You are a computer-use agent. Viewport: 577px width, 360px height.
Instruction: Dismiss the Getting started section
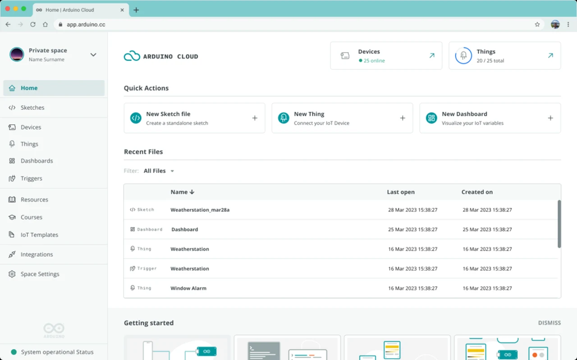tap(549, 323)
